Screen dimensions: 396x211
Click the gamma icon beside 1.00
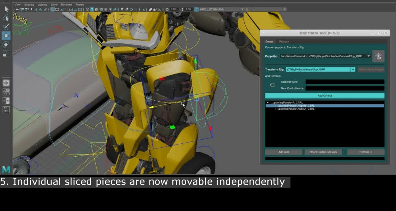click(x=182, y=9)
